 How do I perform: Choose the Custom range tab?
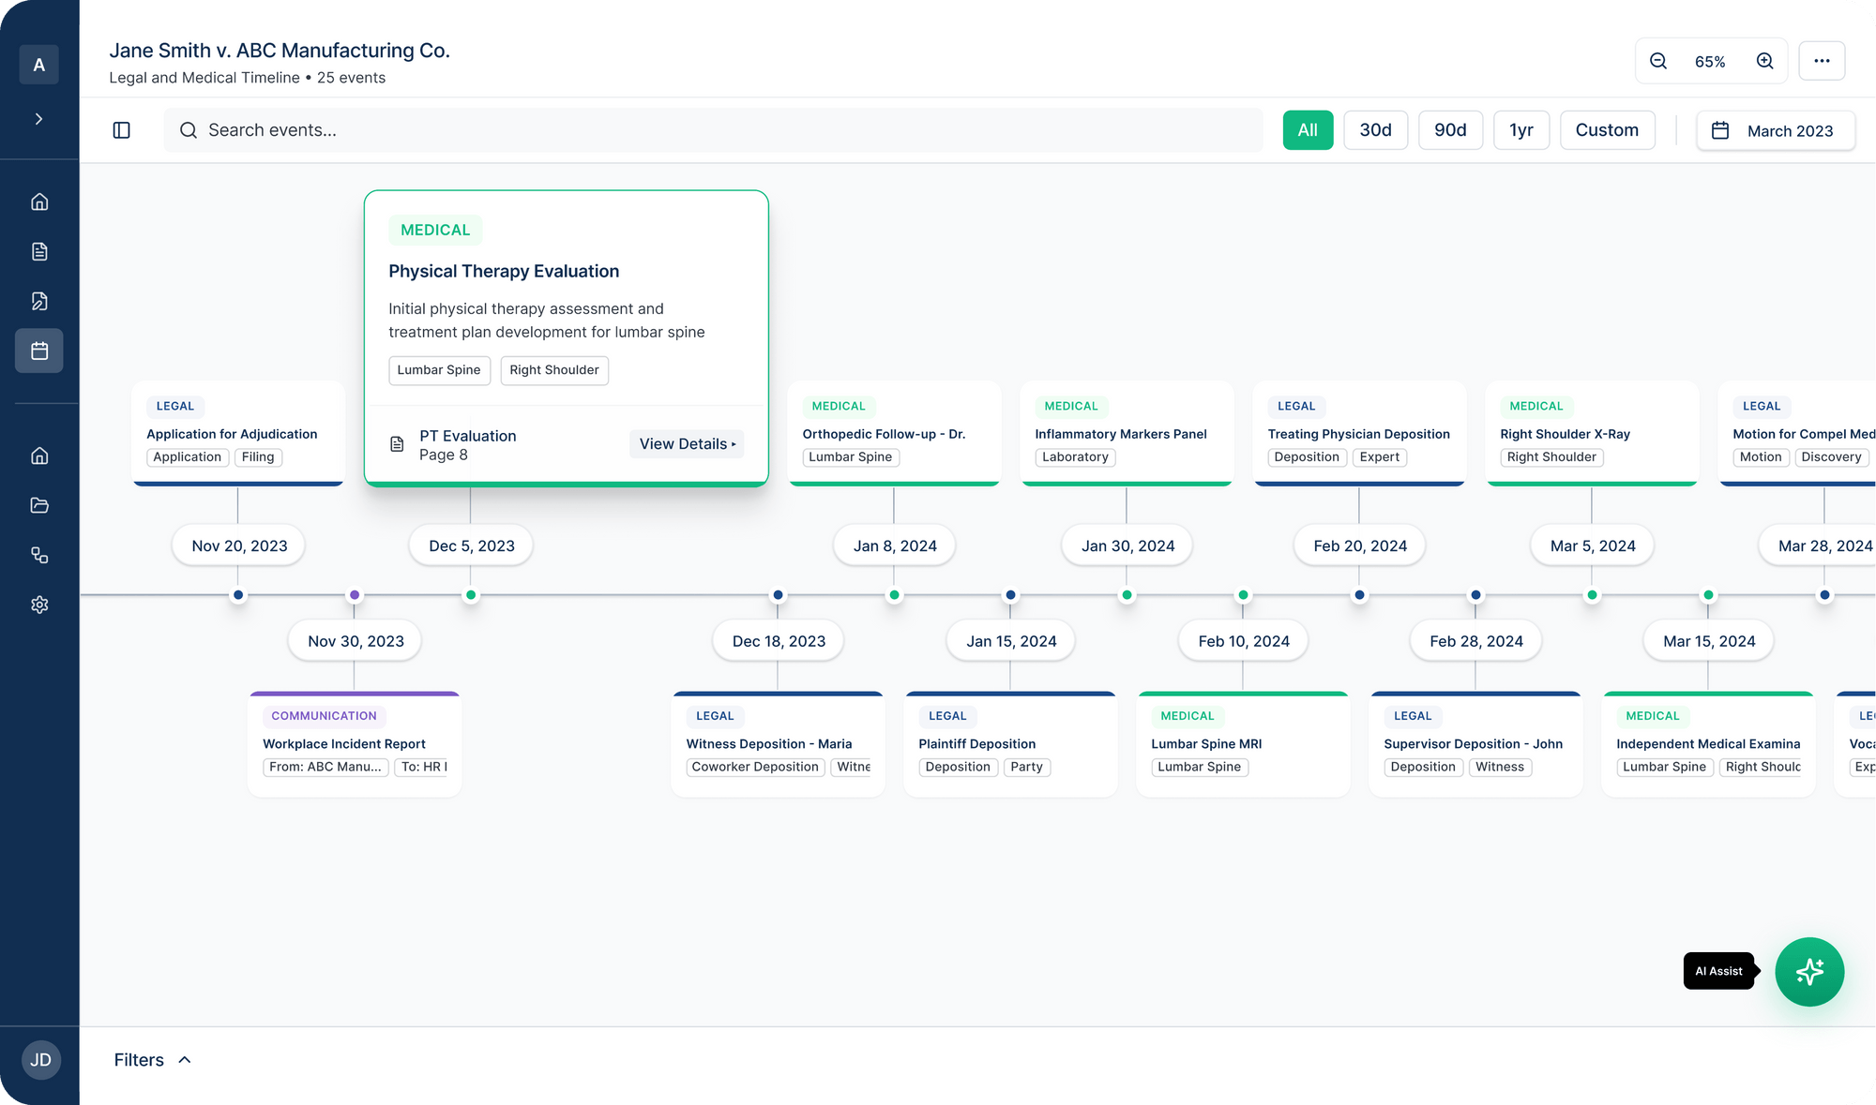(1607, 130)
